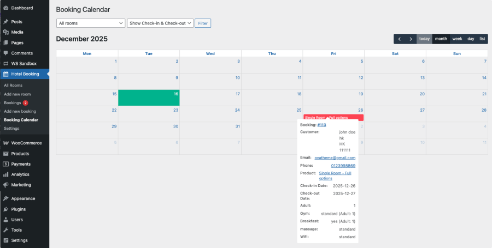Click the Sat column header

coord(395,54)
